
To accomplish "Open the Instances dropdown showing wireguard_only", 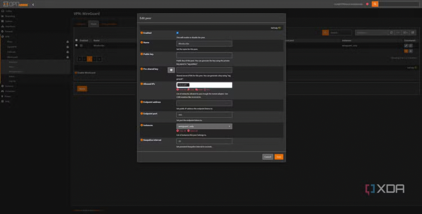I will [204, 126].
